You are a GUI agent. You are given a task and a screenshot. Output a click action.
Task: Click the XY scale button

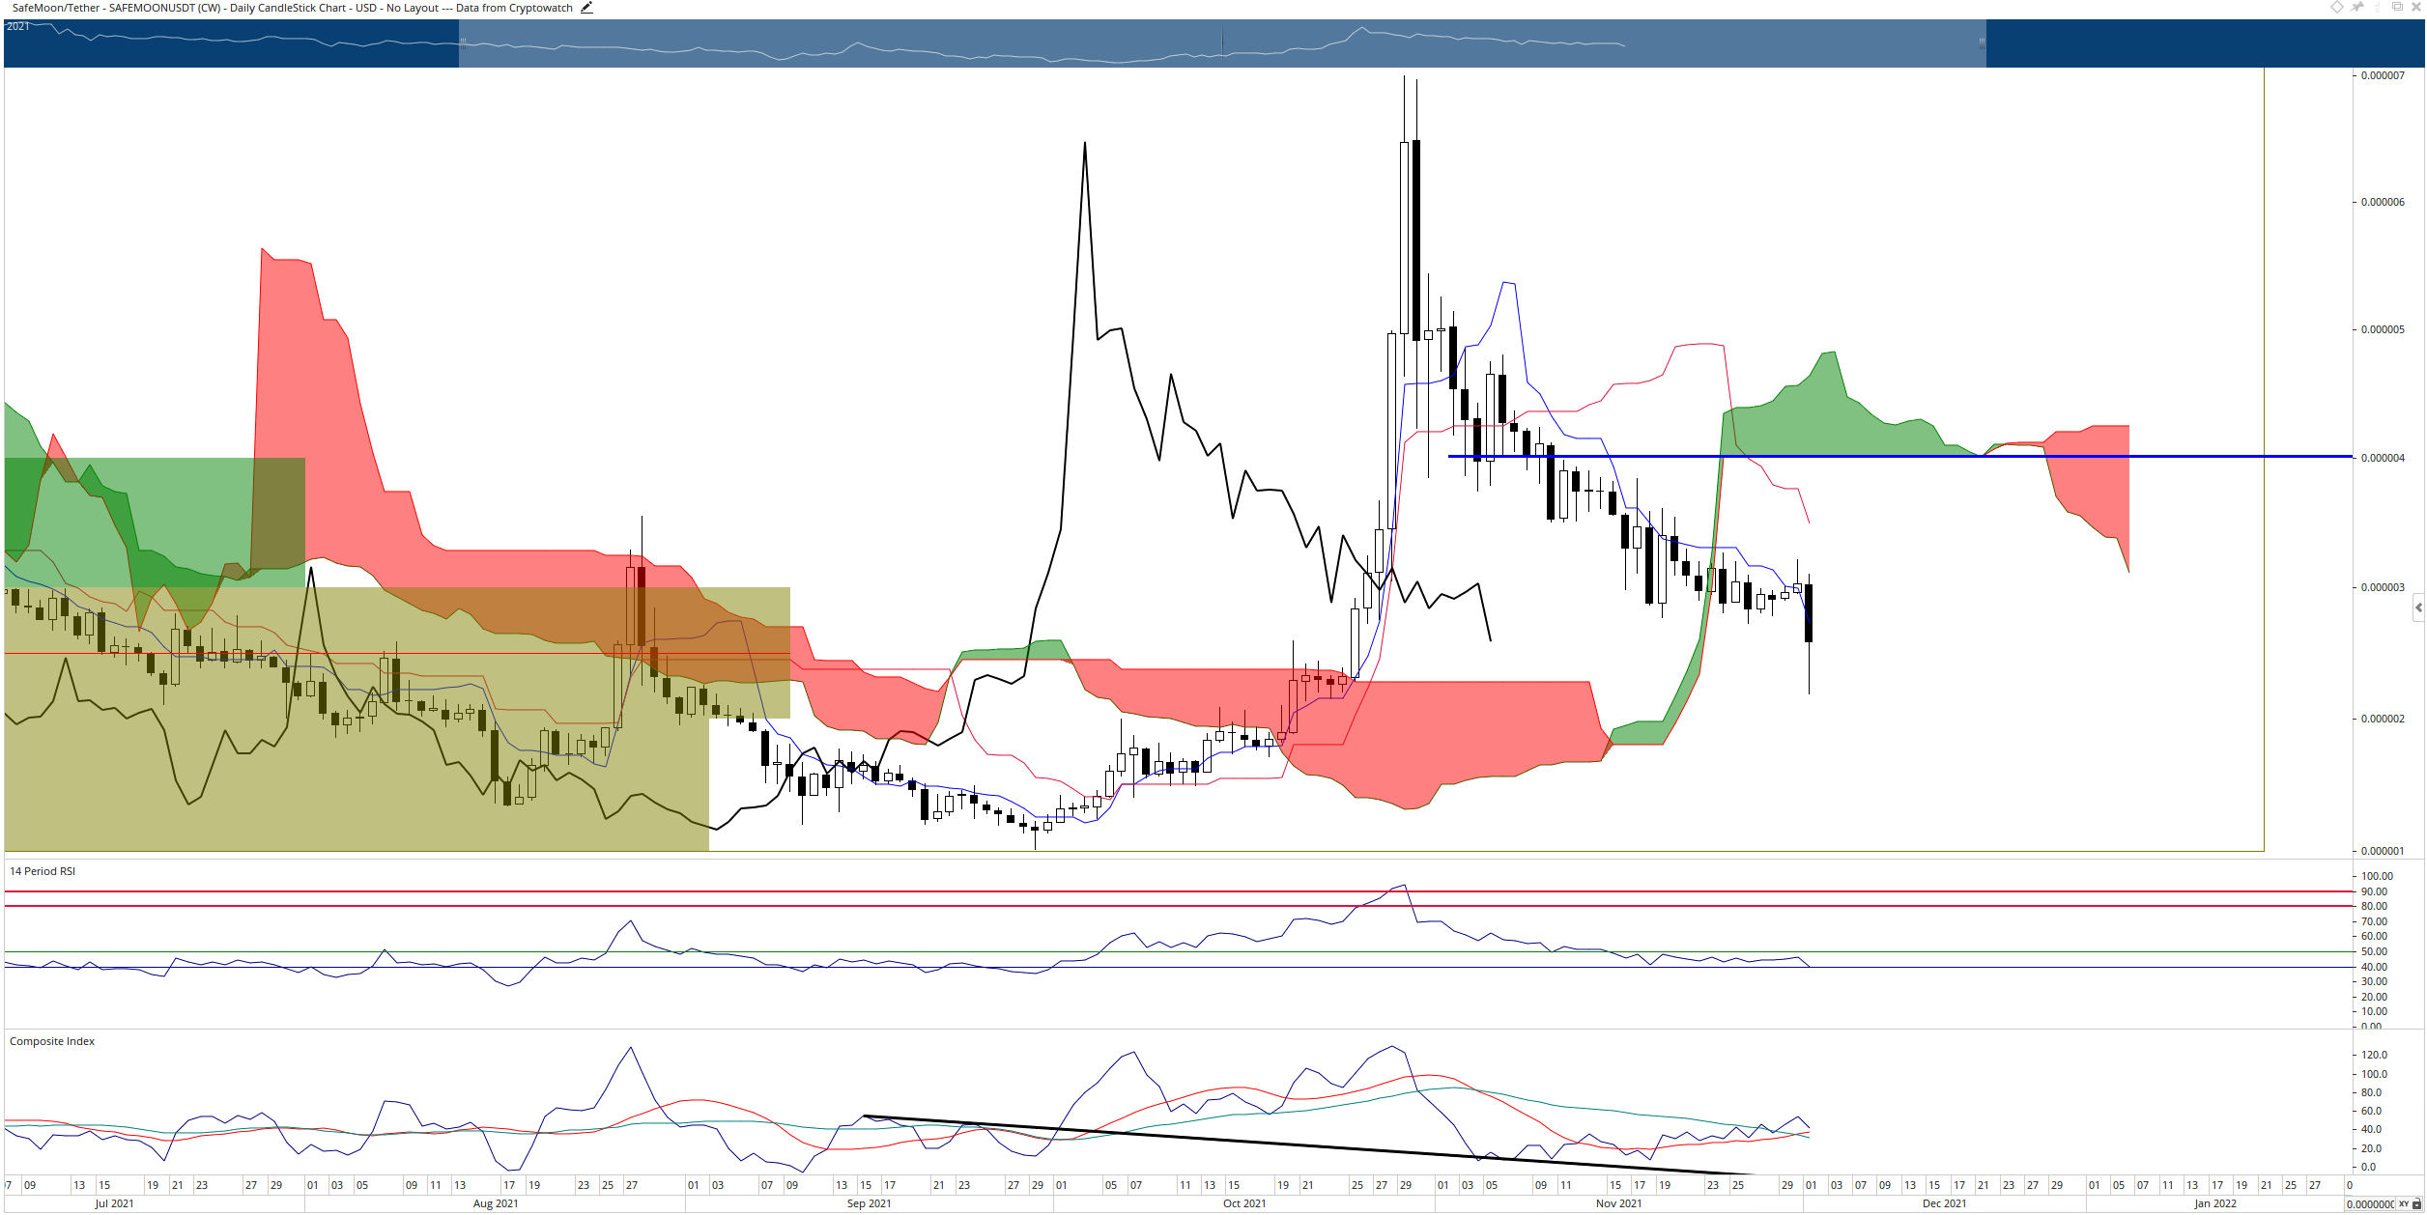[x=2403, y=1204]
